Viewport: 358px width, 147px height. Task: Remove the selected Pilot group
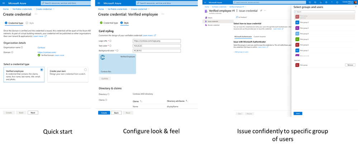coord(350,65)
